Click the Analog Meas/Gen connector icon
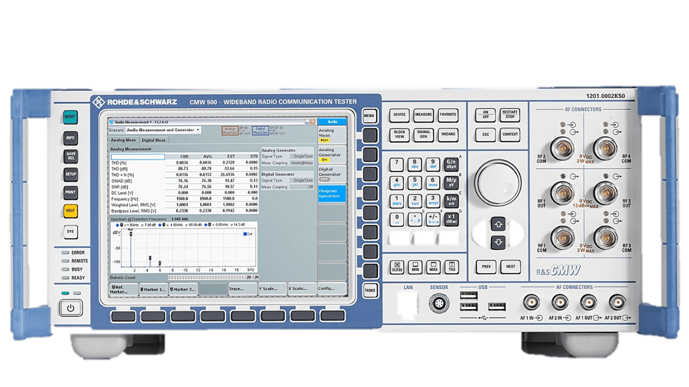 (230, 131)
